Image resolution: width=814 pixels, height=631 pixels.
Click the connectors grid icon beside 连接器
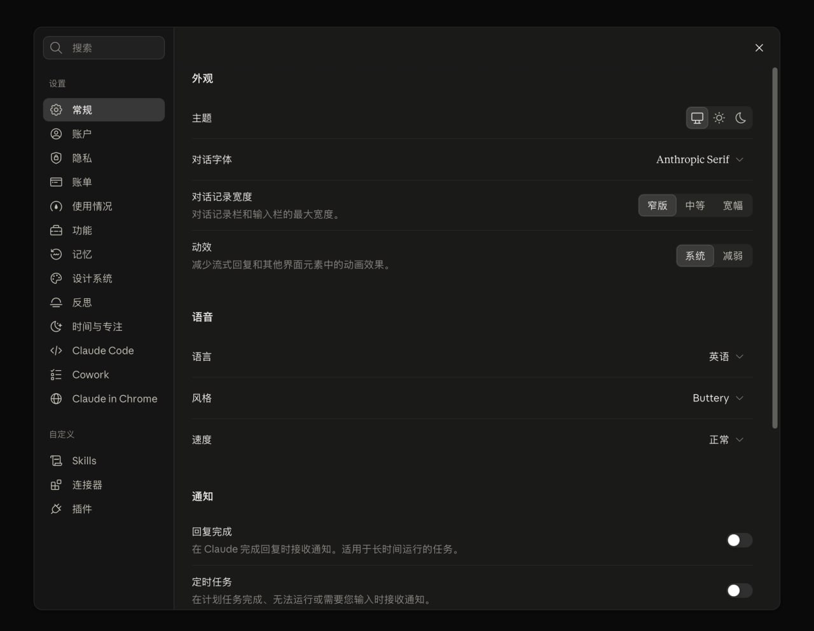click(56, 485)
